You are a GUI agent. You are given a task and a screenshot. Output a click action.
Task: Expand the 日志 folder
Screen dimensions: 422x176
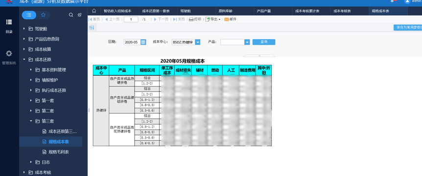point(31,162)
